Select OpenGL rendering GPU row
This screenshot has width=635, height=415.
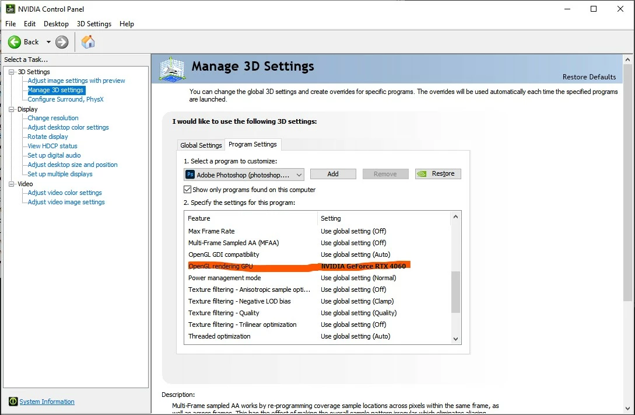click(317, 266)
